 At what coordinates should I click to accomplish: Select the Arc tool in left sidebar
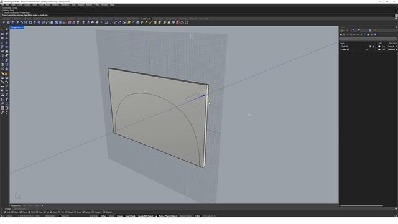(2, 43)
